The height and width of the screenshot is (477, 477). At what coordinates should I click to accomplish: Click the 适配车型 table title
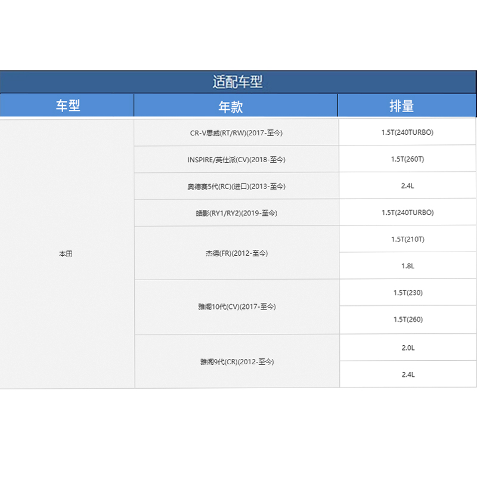click(x=237, y=82)
